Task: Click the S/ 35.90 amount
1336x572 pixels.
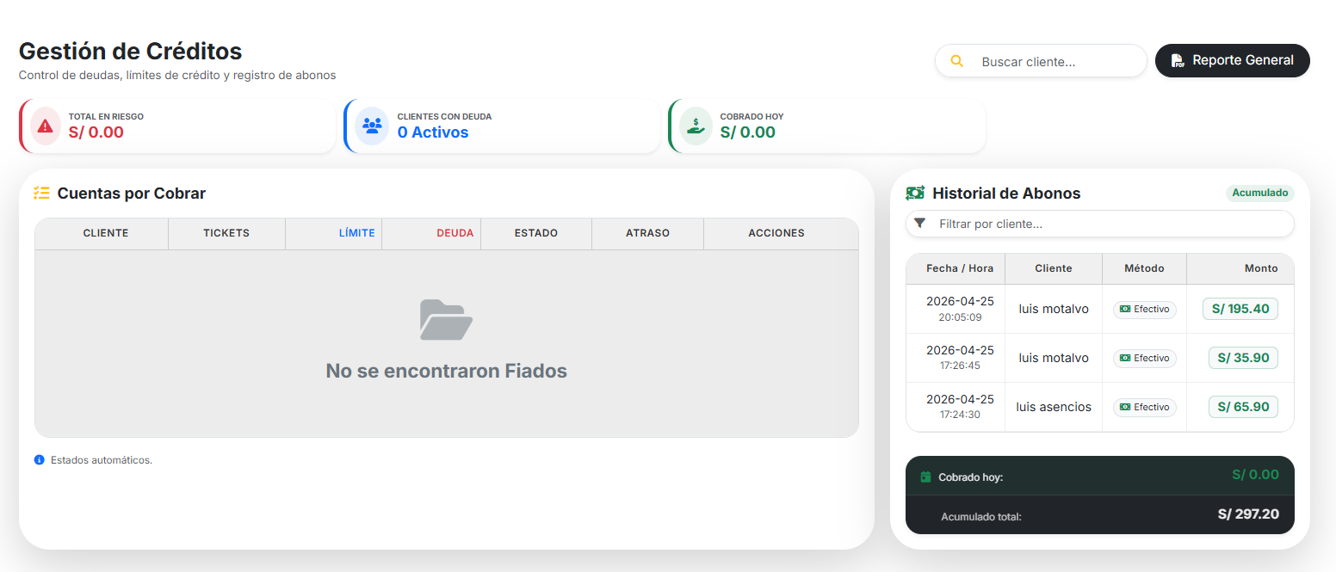Action: click(1244, 358)
